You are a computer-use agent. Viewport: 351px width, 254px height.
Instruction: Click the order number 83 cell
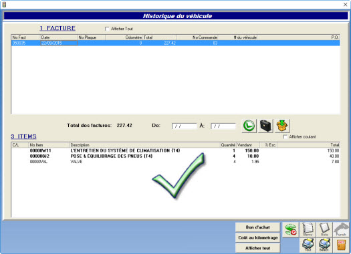(x=215, y=43)
